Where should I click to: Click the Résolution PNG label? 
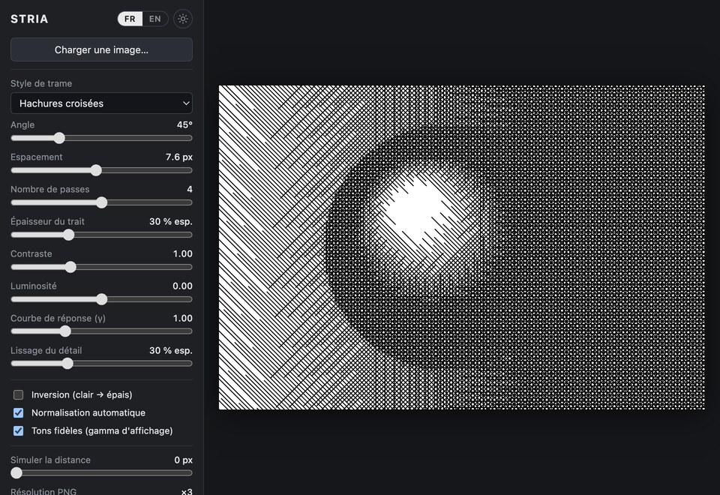pos(43,491)
